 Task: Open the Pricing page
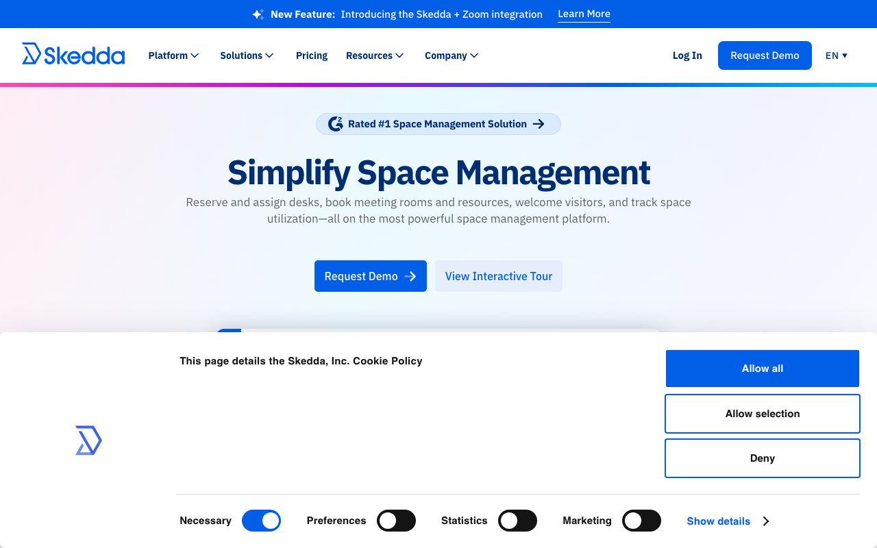[312, 55]
